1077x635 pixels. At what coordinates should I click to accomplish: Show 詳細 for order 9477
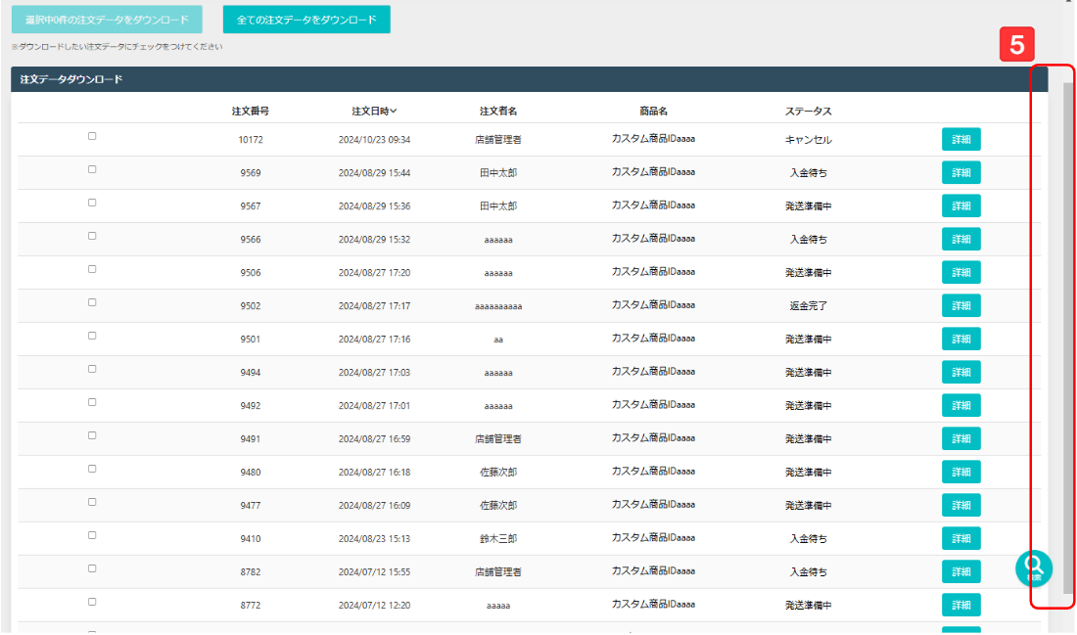(x=960, y=505)
